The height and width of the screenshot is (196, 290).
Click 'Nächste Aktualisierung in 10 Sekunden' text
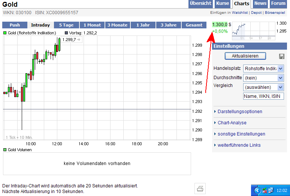[x=43, y=192]
